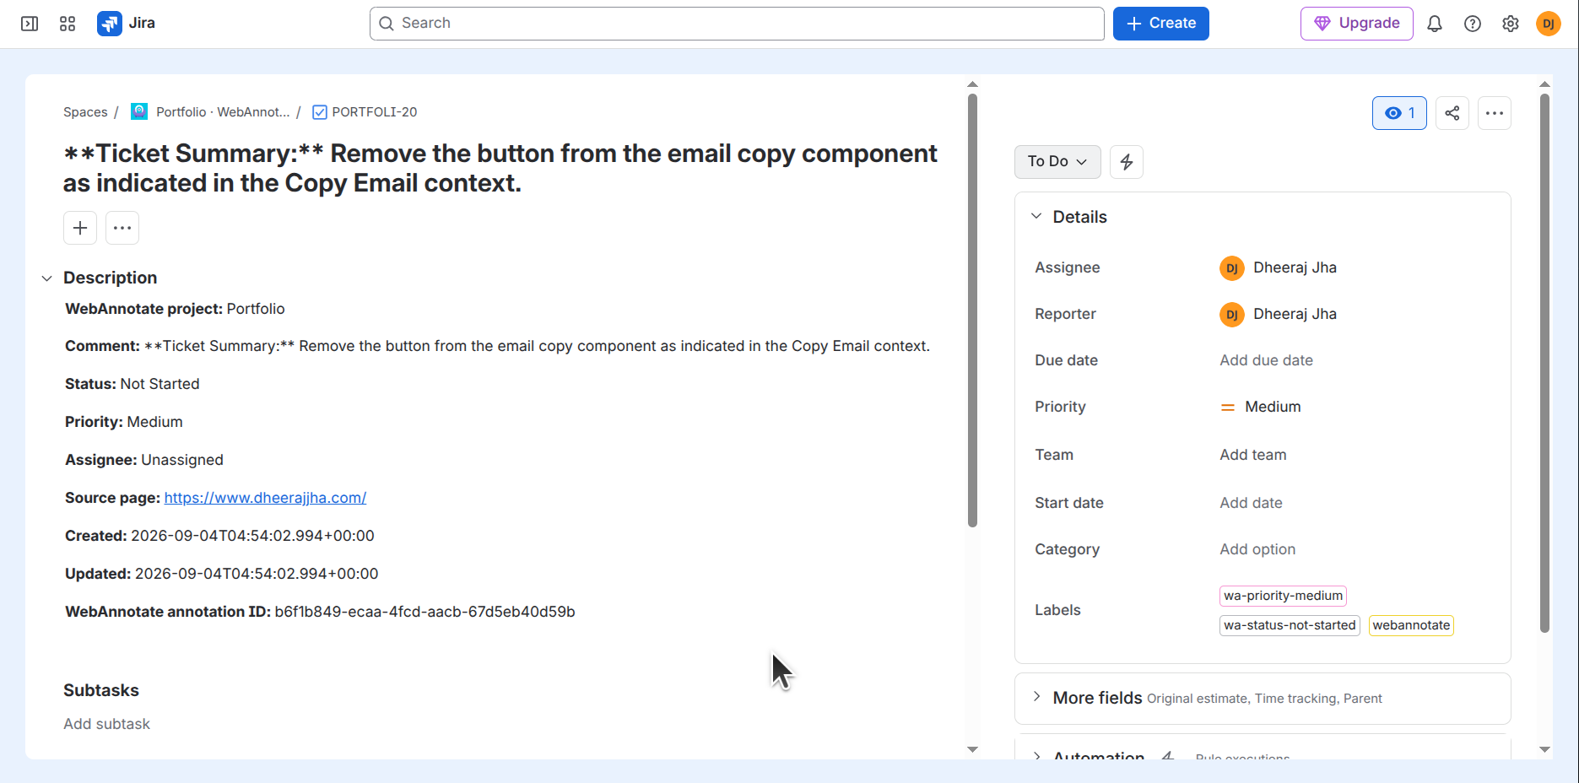This screenshot has height=783, width=1579.
Task: Collapse the sidebar panel icon
Action: (x=30, y=24)
